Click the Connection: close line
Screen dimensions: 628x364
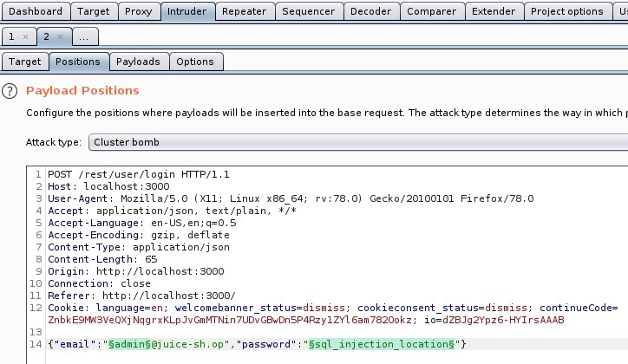[100, 283]
